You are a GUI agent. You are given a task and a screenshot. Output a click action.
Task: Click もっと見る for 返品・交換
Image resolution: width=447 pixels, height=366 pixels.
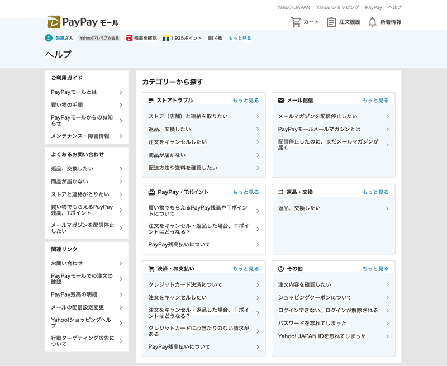(375, 192)
